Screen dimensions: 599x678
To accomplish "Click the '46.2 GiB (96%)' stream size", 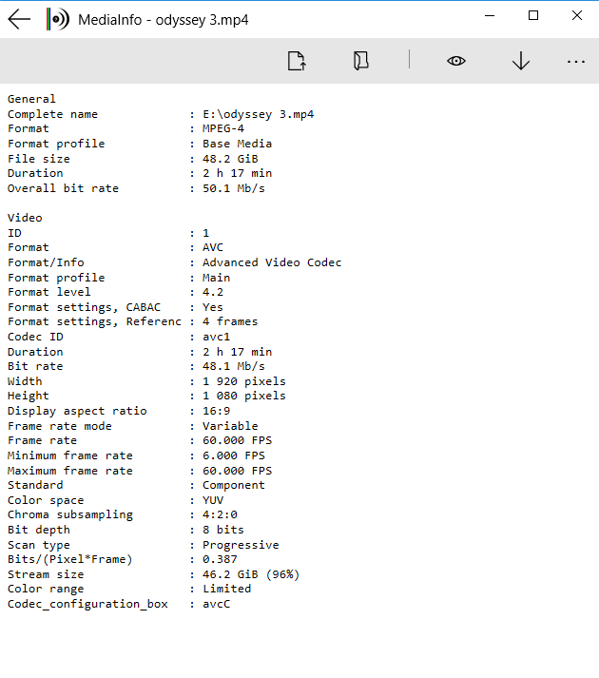I will [251, 574].
